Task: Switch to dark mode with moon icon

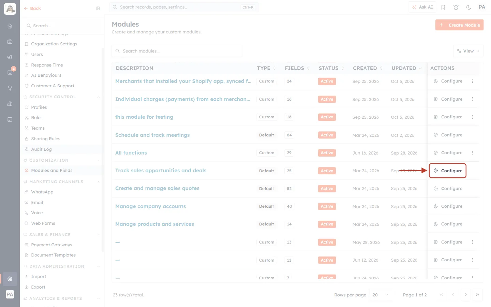Action: click(x=469, y=7)
